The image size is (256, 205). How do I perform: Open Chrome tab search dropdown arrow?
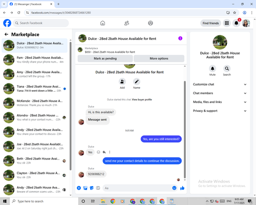(4, 4)
